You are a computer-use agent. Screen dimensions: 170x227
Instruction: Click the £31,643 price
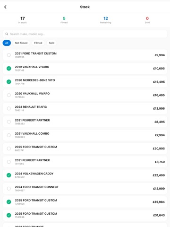pyautogui.click(x=159, y=215)
